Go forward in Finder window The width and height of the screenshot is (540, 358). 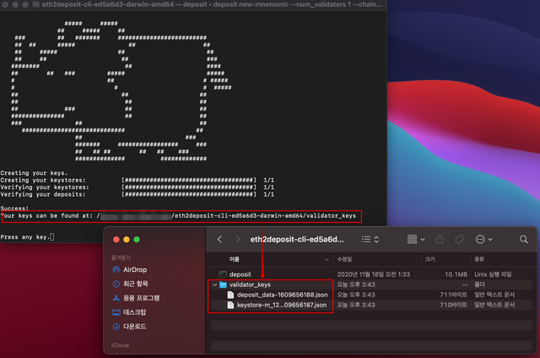click(x=237, y=239)
